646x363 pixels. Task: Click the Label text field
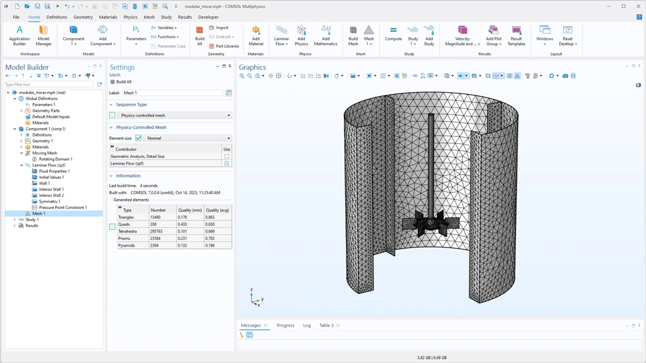(172, 93)
